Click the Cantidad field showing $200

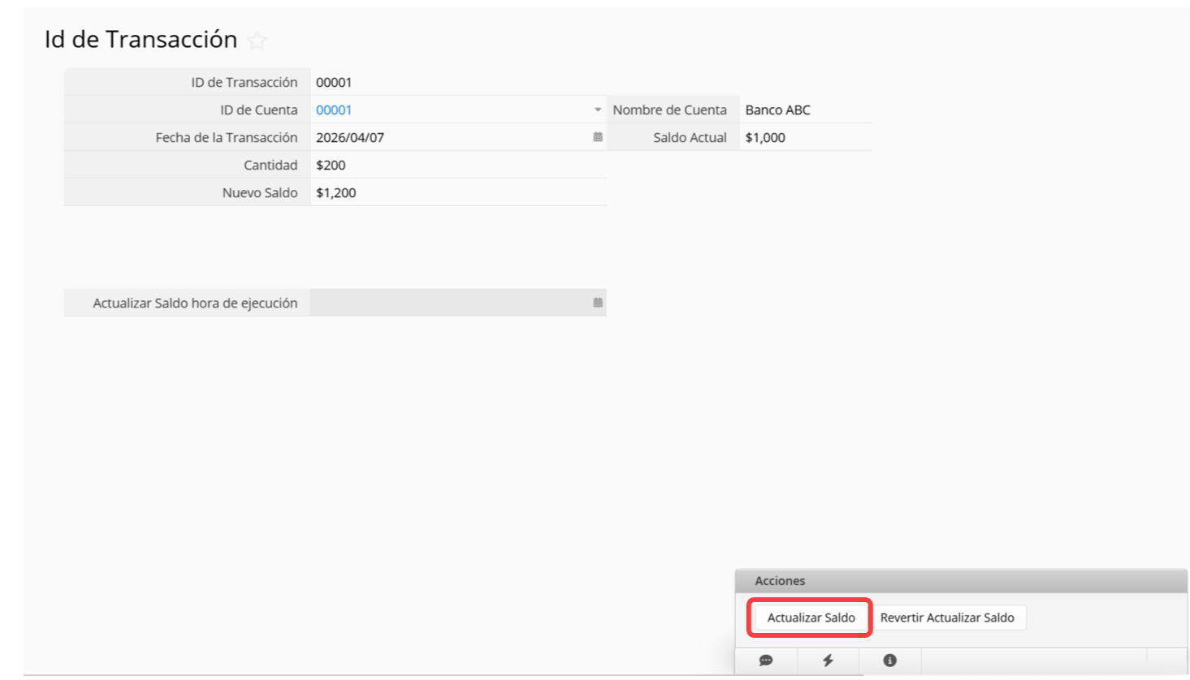coord(458,165)
